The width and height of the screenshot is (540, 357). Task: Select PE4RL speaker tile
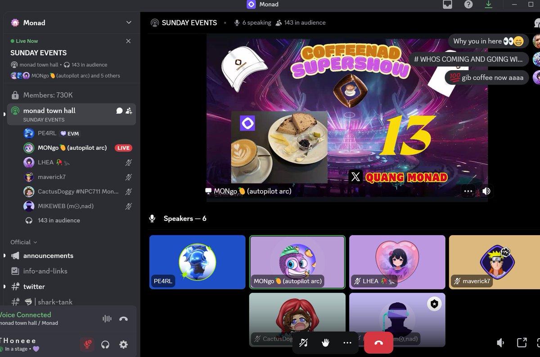click(198, 262)
